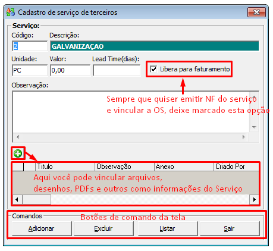Focus the Código input field
The width and height of the screenshot is (273, 251).
pos(30,46)
